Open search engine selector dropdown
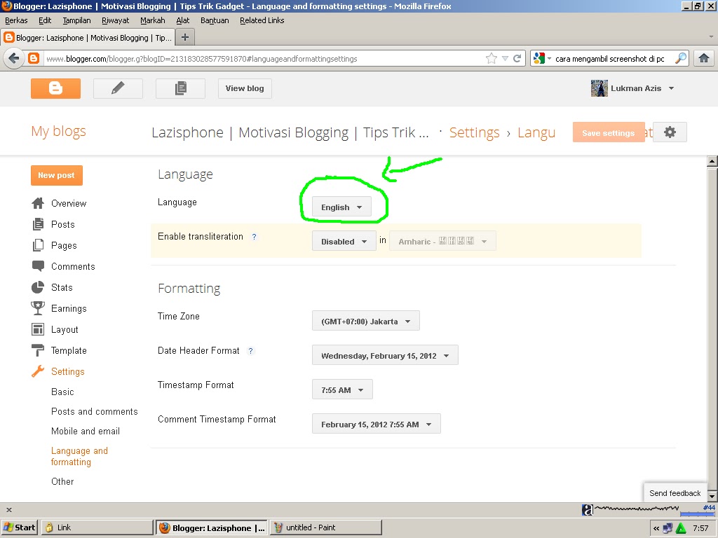 tap(542, 58)
